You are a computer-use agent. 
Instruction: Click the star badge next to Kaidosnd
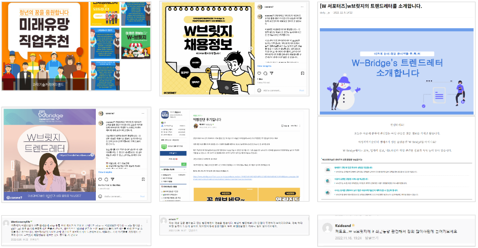[x=354, y=225]
